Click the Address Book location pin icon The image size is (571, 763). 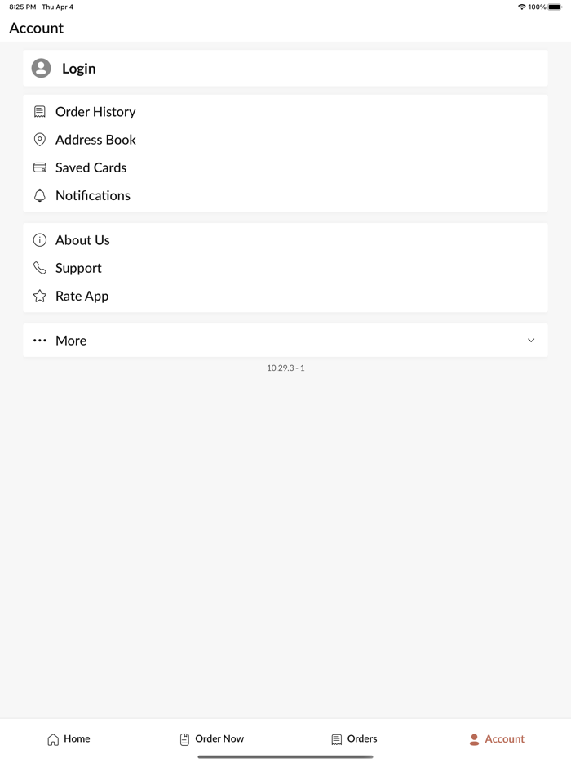(40, 140)
